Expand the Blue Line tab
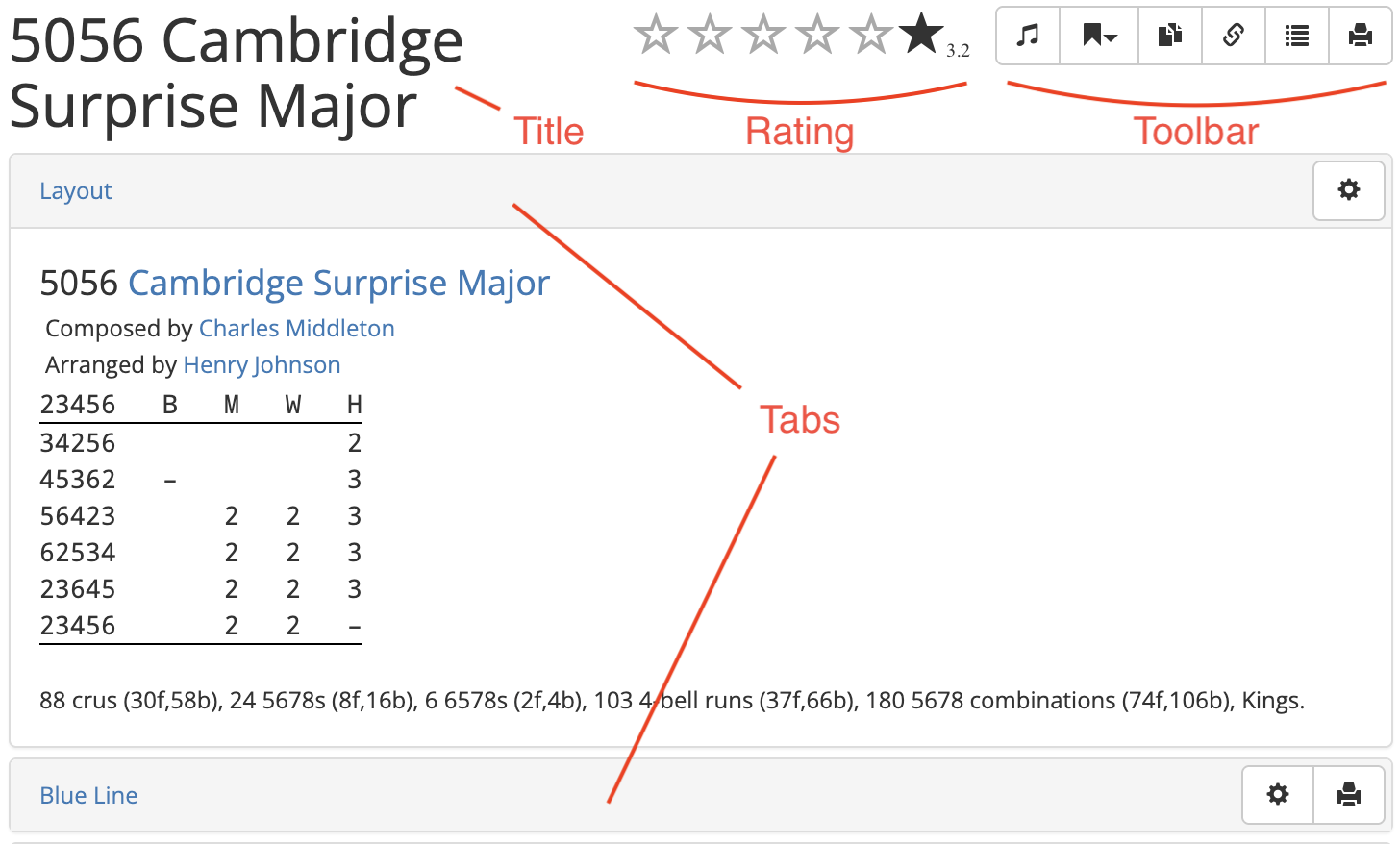Viewport: 1400px width, 844px height. click(88, 796)
